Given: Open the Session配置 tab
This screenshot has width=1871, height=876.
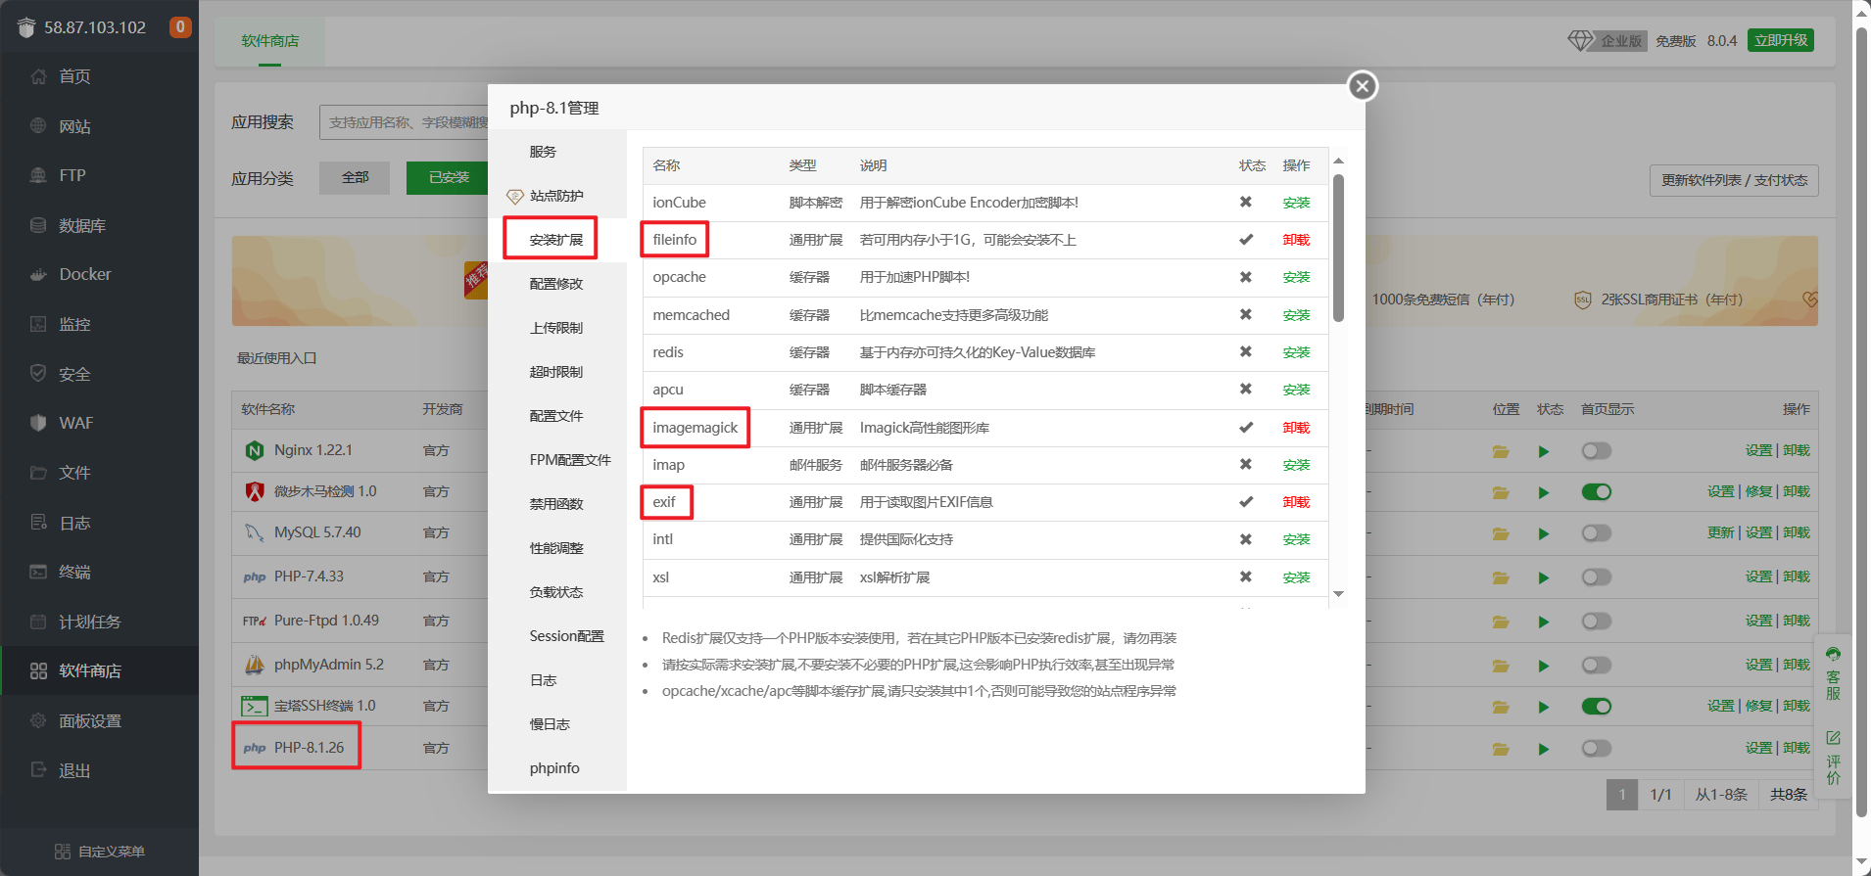Looking at the screenshot, I should tap(566, 636).
